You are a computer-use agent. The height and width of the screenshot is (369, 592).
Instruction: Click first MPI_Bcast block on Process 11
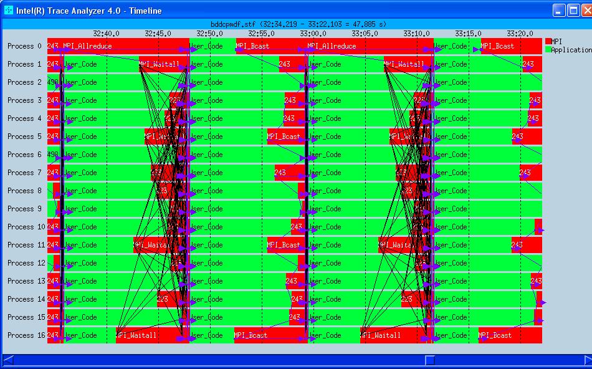tap(286, 245)
